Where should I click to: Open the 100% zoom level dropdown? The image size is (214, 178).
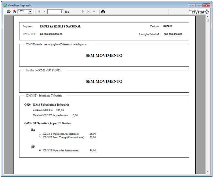coord(30,12)
